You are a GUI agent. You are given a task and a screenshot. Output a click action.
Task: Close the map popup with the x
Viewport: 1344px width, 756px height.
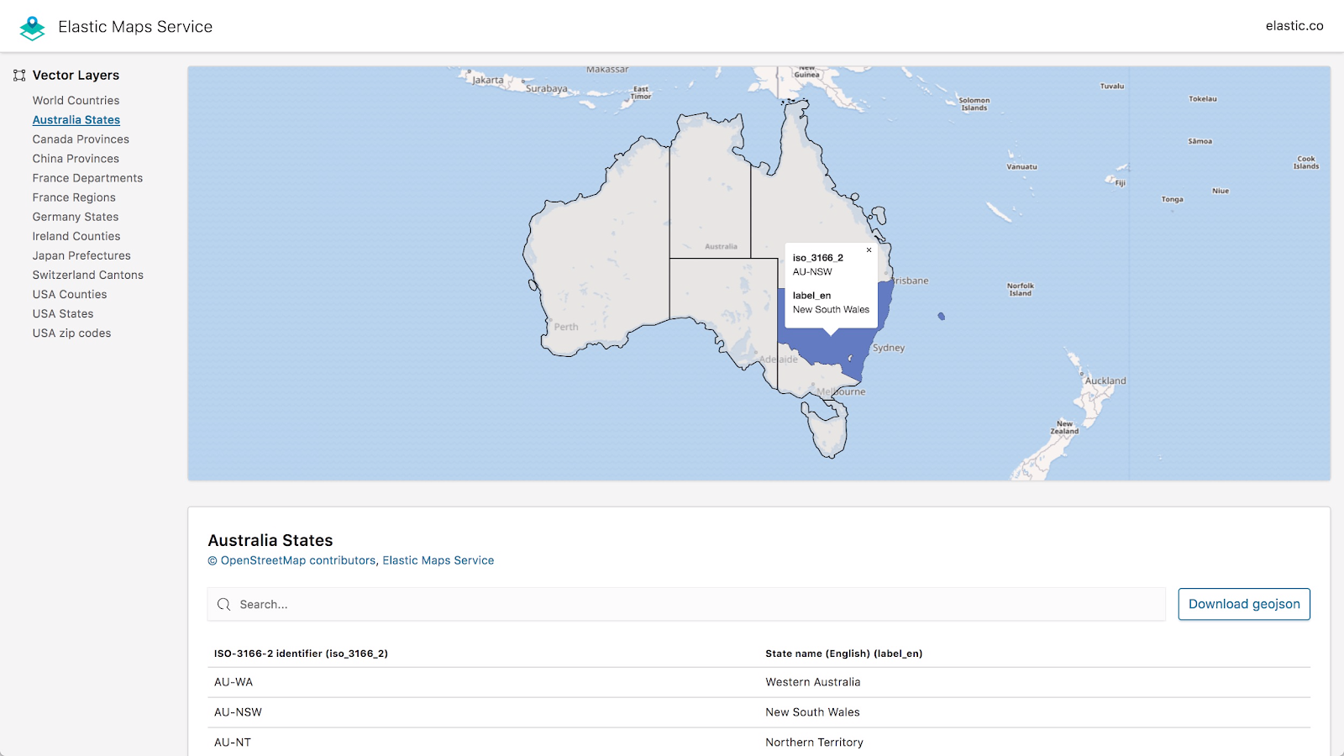click(869, 250)
